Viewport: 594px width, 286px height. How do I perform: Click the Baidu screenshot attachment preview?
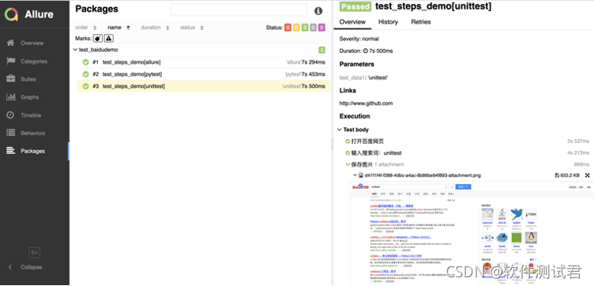click(471, 232)
